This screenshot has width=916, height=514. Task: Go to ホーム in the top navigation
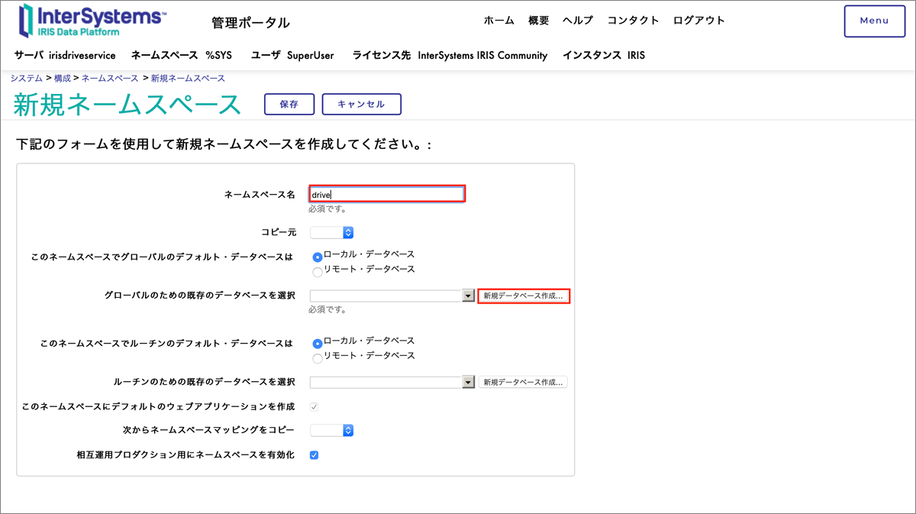pos(498,21)
